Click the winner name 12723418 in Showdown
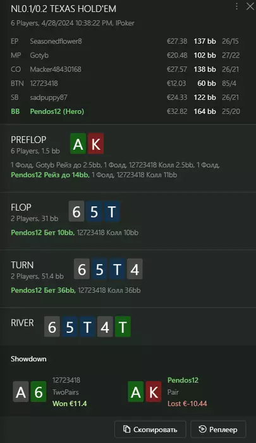 [66, 380]
